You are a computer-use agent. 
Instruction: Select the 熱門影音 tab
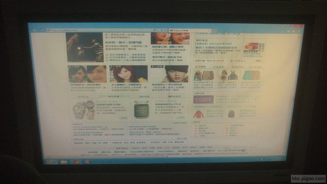click(84, 97)
